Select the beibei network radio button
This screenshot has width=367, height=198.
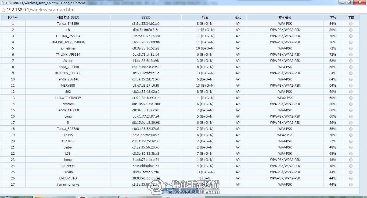pos(351,147)
